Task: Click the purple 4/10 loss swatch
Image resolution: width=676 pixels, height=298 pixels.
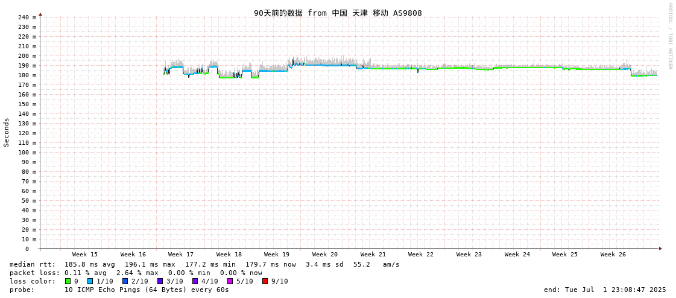Action: [195, 281]
